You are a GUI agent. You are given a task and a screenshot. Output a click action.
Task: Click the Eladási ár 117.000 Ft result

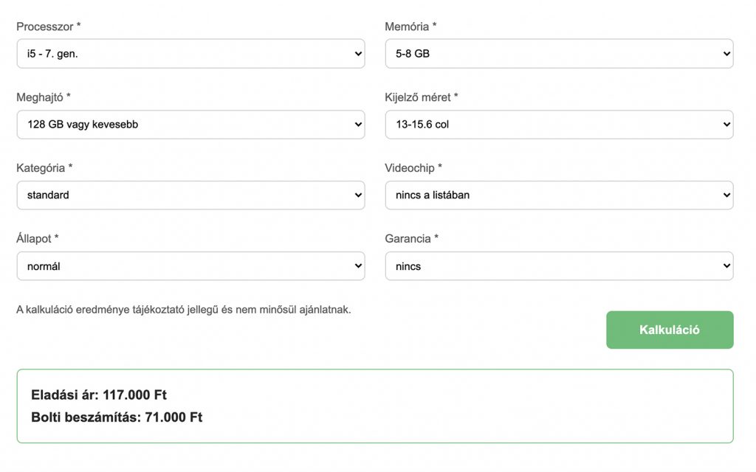(99, 395)
